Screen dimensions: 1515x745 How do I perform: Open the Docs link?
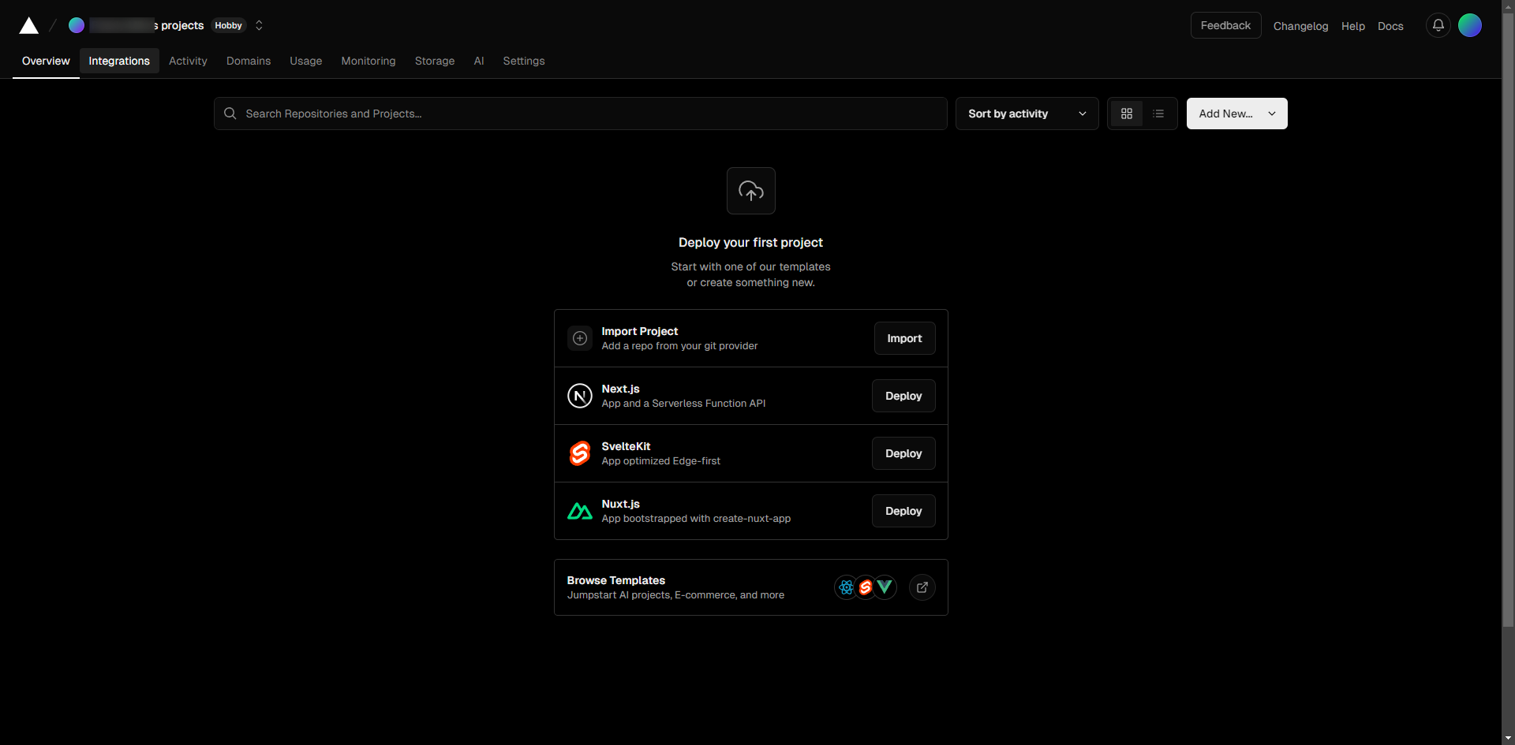(1390, 26)
